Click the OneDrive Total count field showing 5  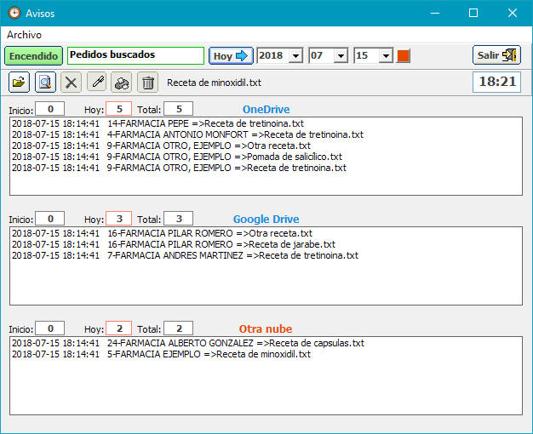pos(179,109)
